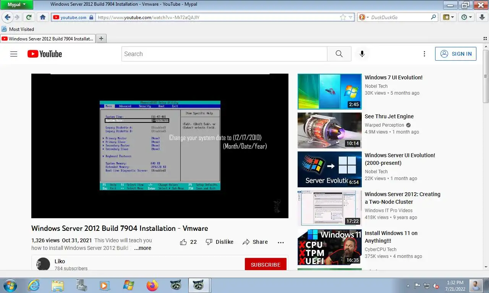Open Windows Explorer folder on taskbar
Image resolution: width=489 pixels, height=293 pixels.
[58, 285]
